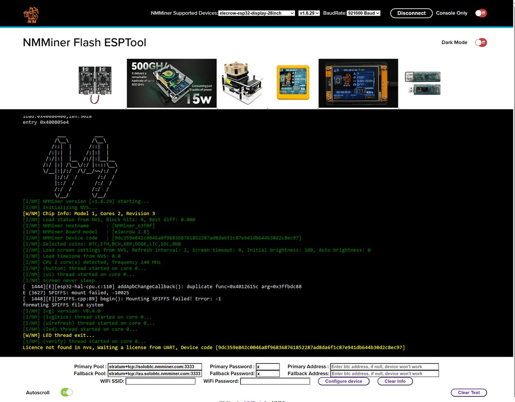Select the USB dongle miners image
The height and width of the screenshot is (402, 515).
coord(422,83)
